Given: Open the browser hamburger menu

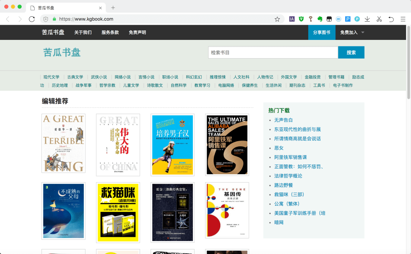Looking at the screenshot, I should click(x=403, y=19).
